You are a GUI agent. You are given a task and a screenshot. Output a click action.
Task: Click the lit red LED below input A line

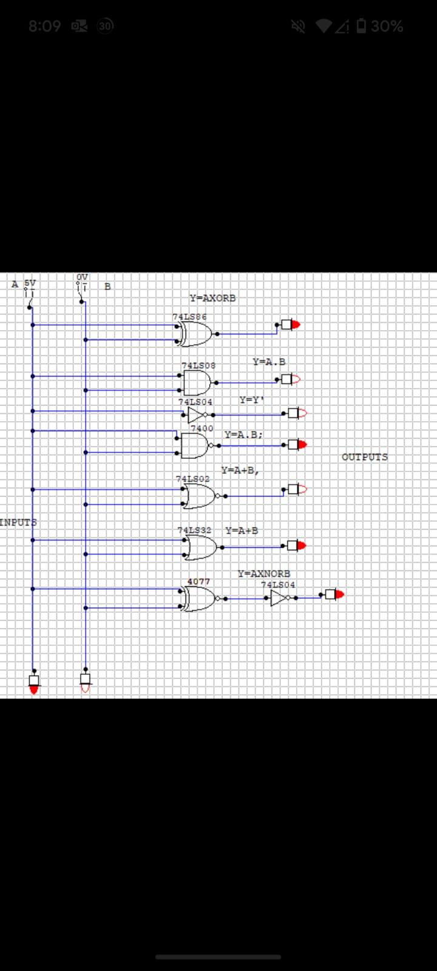(x=34, y=684)
